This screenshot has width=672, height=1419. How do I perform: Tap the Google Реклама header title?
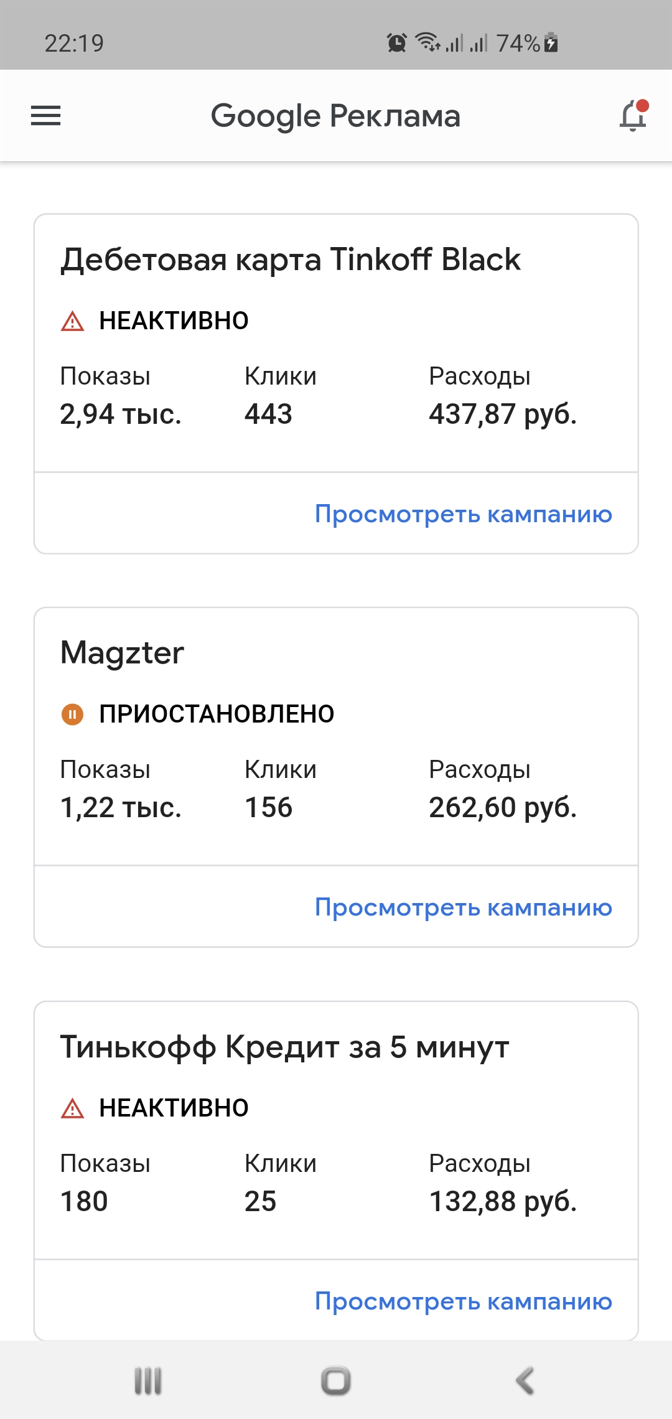335,116
